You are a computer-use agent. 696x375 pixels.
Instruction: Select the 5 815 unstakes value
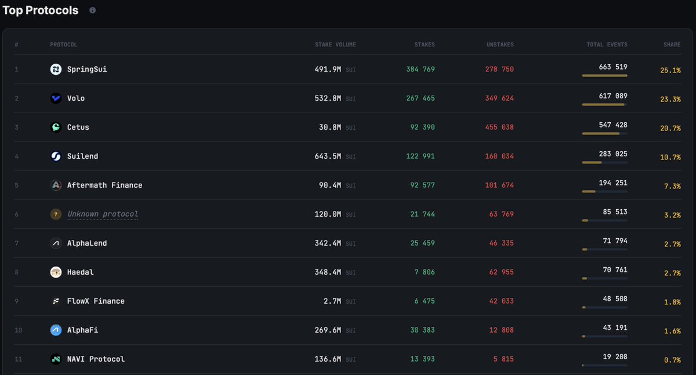pyautogui.click(x=503, y=359)
